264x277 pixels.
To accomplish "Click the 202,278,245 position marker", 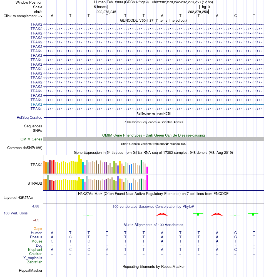I will point(106,12).
